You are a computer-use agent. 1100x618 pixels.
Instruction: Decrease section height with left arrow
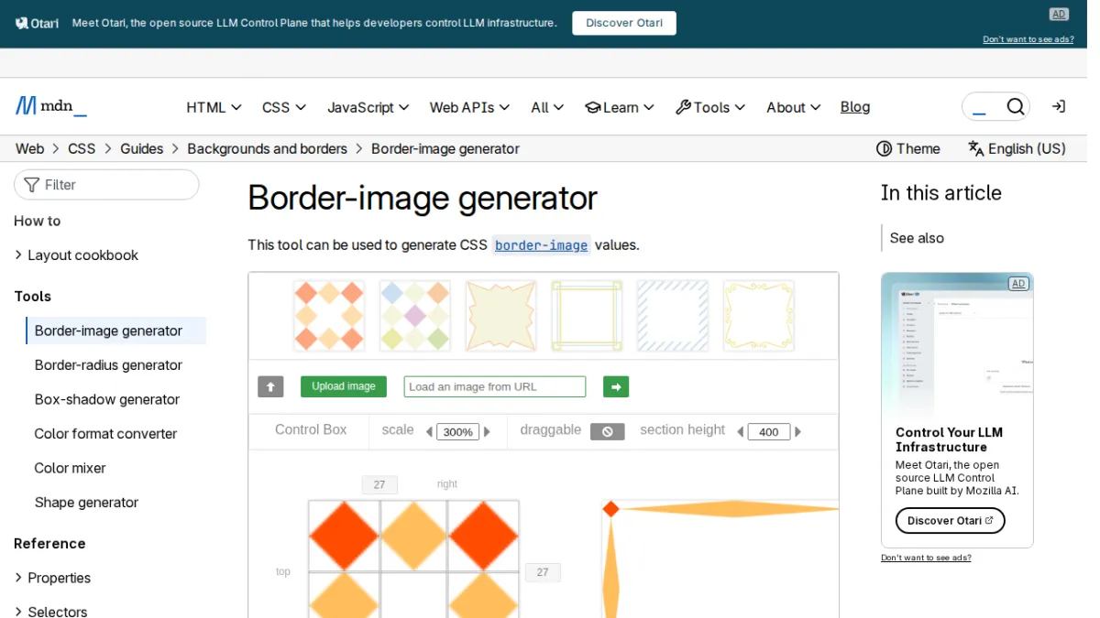click(740, 431)
